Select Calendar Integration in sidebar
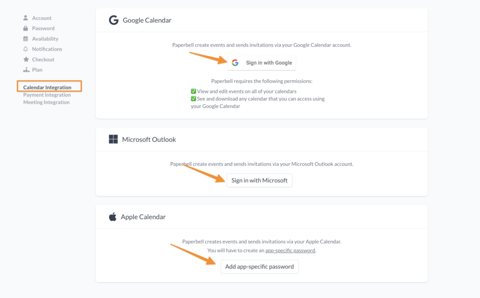 tap(47, 87)
